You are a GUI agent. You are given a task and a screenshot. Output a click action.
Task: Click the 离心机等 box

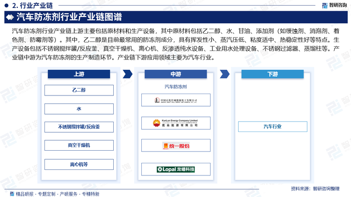[79, 165]
